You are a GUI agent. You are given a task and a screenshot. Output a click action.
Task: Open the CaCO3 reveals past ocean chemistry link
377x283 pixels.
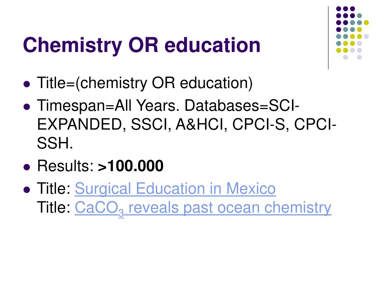click(203, 209)
